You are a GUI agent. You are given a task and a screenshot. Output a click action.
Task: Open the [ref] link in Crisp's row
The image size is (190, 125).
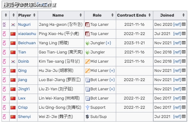coord(177,107)
